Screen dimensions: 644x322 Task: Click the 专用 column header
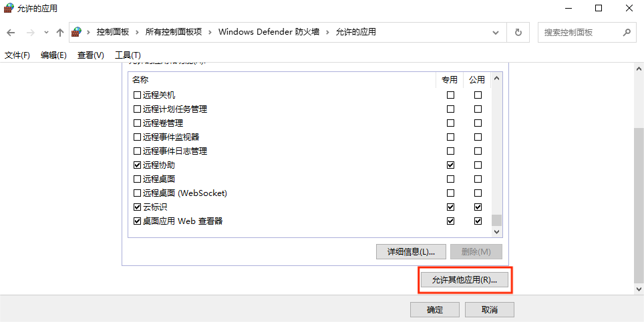[x=450, y=79]
